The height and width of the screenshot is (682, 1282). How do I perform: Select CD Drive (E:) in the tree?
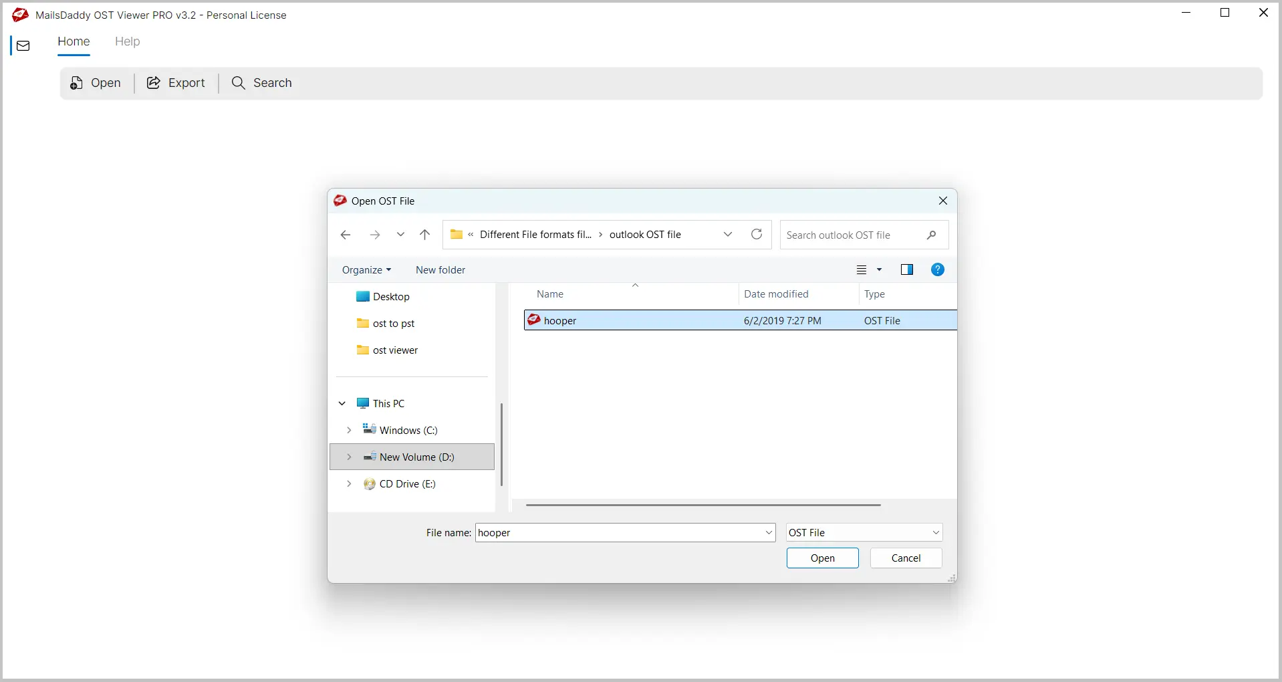(x=407, y=484)
